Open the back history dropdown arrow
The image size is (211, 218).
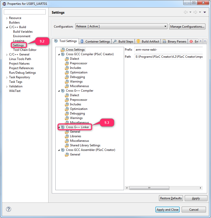(190, 12)
